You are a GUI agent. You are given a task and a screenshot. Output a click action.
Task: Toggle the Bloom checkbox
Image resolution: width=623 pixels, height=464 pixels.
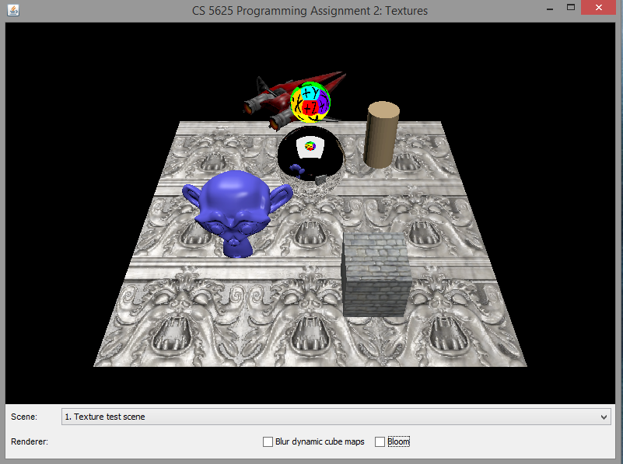click(x=380, y=441)
